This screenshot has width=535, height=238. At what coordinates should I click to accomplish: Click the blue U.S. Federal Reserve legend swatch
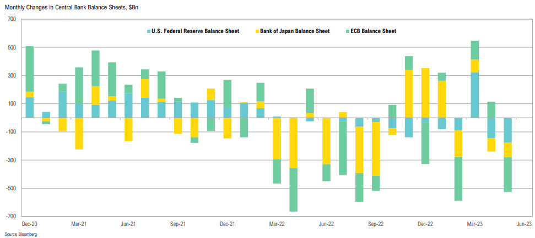click(148, 31)
